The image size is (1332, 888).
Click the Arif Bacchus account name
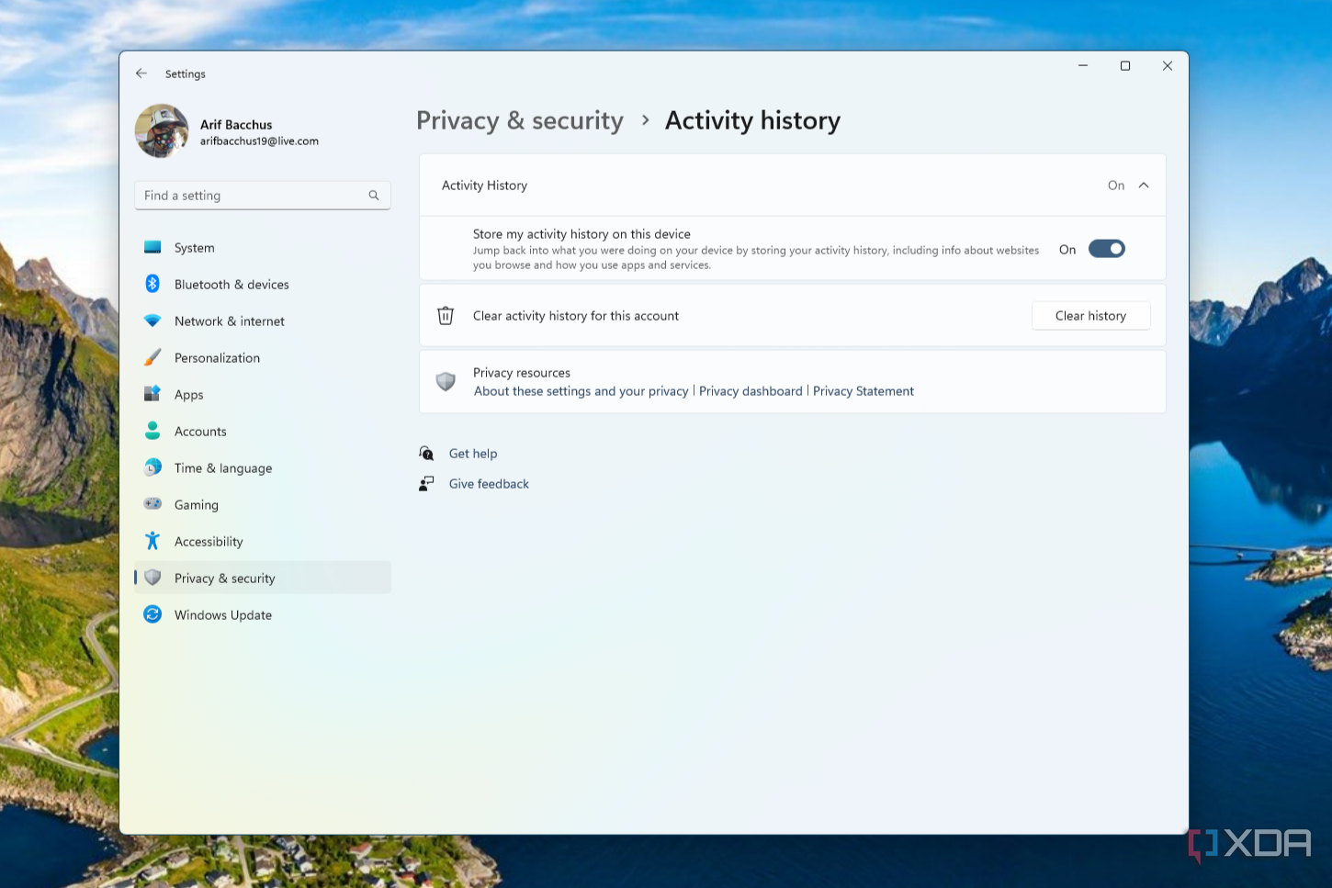click(236, 125)
